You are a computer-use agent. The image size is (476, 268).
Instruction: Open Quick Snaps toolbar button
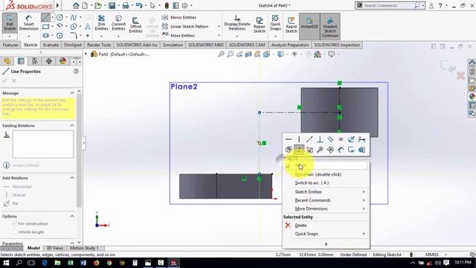[275, 22]
